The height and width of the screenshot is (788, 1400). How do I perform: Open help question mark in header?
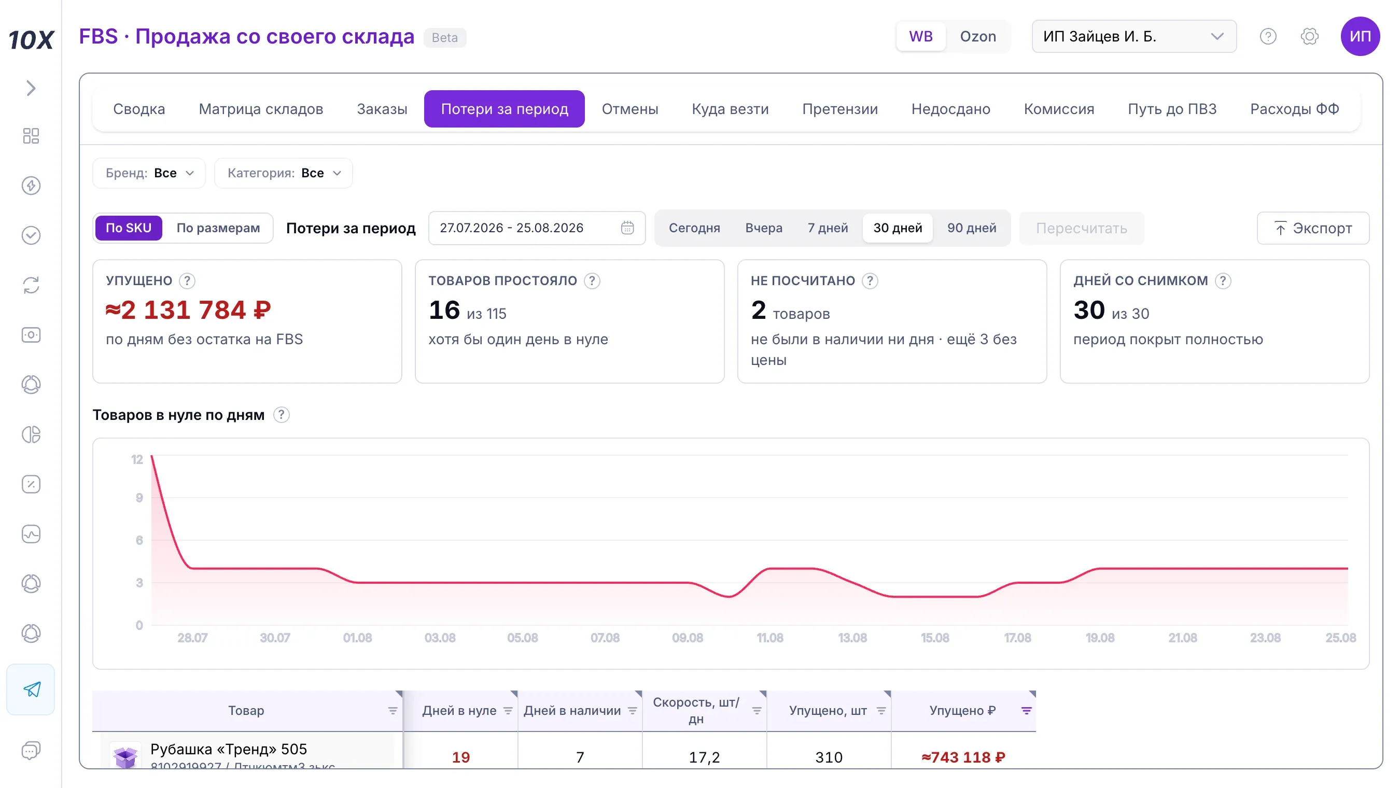point(1268,36)
